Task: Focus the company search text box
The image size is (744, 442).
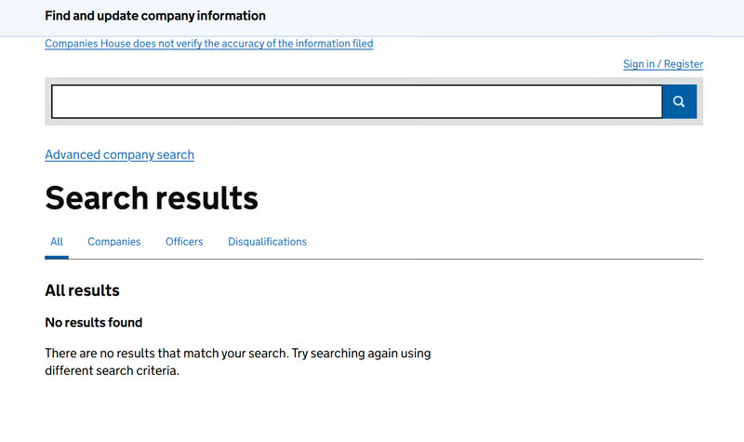Action: pyautogui.click(x=356, y=101)
